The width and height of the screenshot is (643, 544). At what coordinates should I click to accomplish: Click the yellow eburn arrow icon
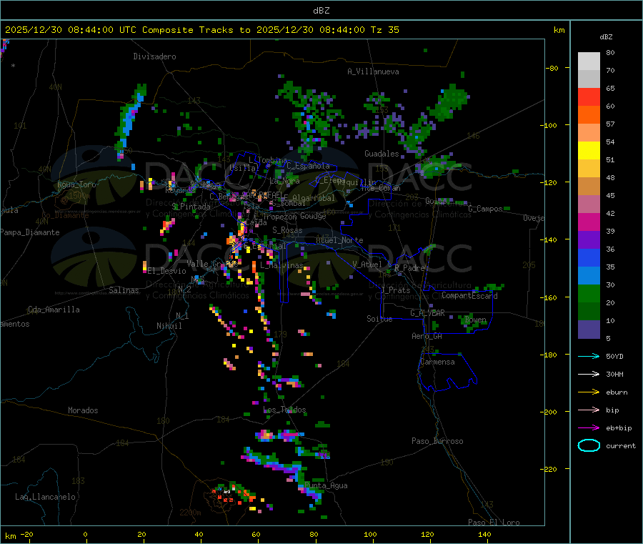(x=589, y=392)
